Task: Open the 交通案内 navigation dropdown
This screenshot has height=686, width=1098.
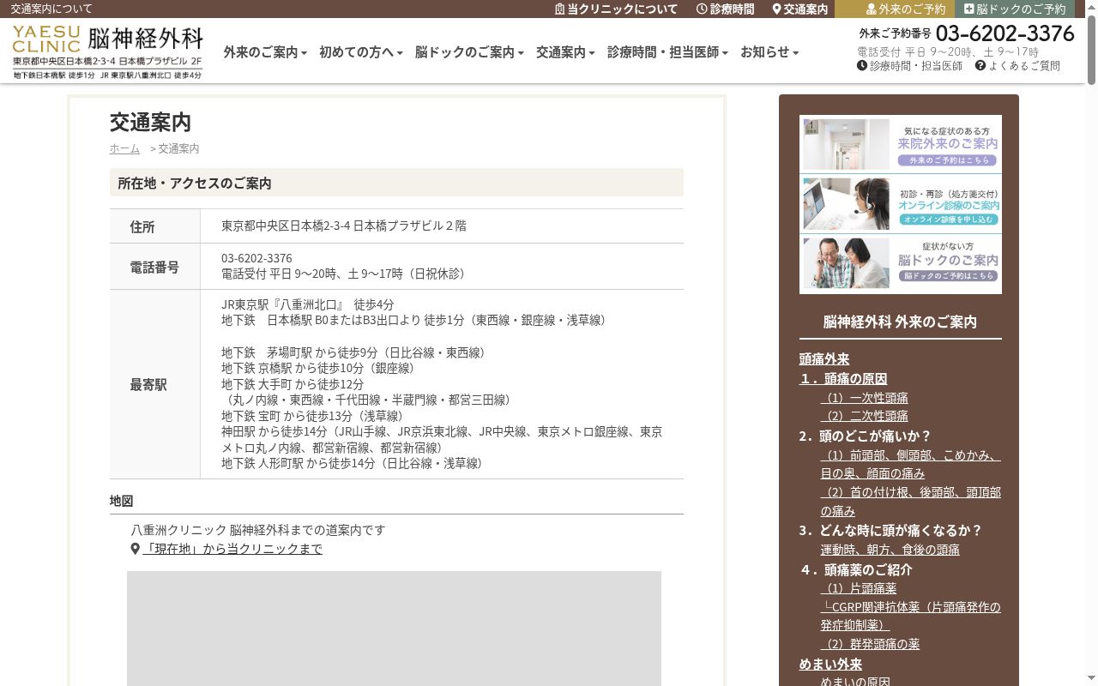Action: click(565, 52)
